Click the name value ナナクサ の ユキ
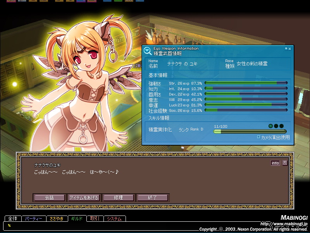 (182, 64)
